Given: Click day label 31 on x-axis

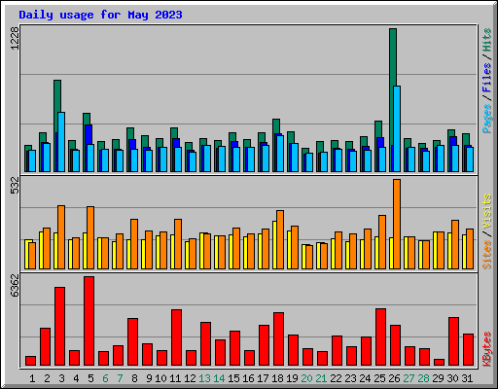Looking at the screenshot, I should point(467,378).
